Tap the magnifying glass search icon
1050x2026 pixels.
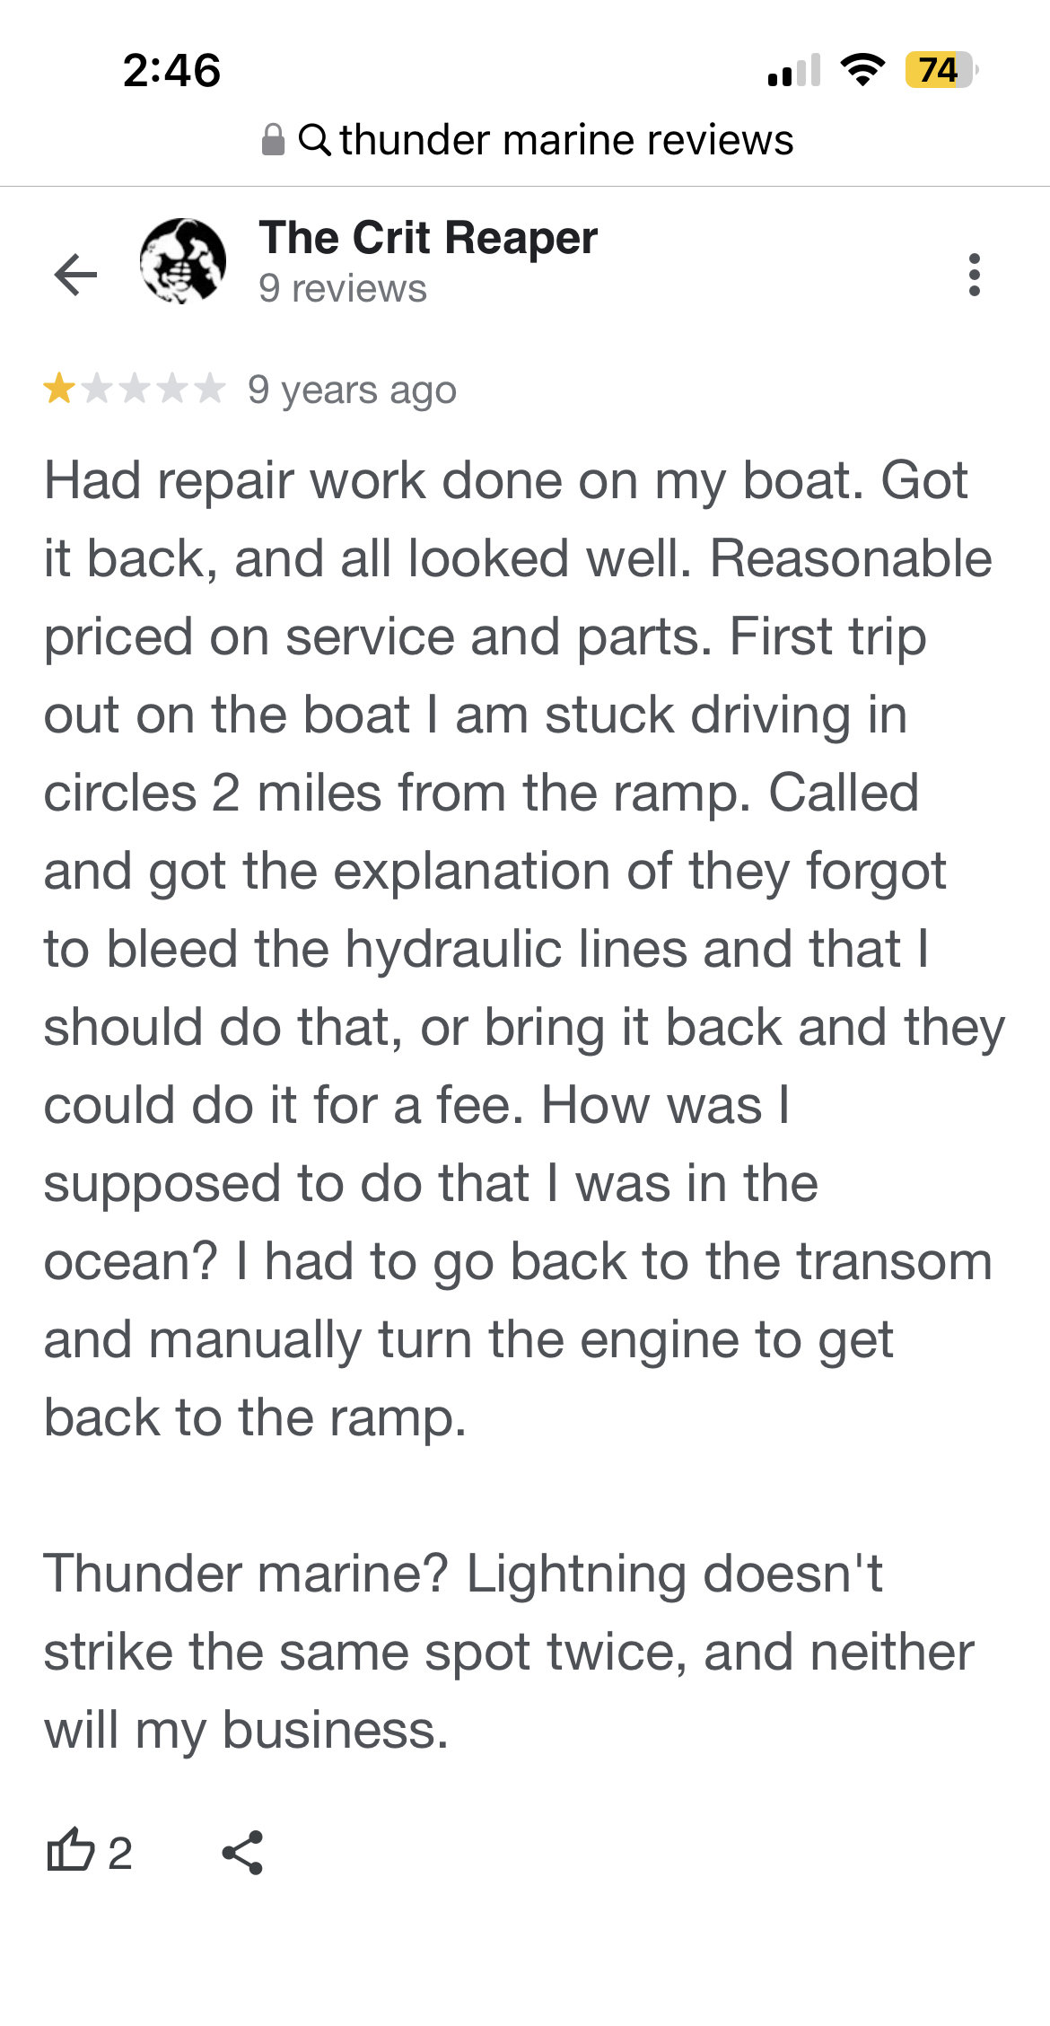(314, 140)
